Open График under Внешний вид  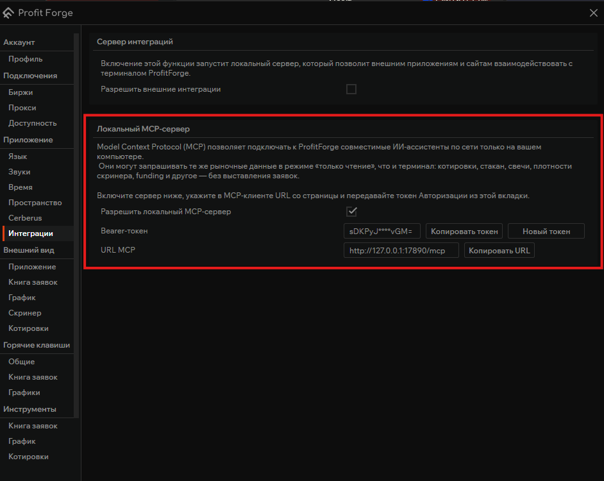click(22, 298)
